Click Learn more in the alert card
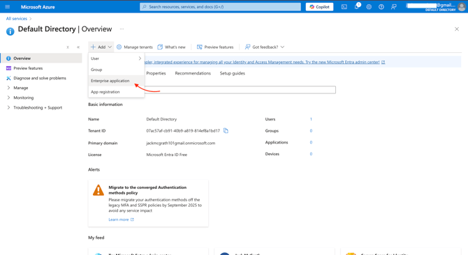This screenshot has width=468, height=255. 119,219
